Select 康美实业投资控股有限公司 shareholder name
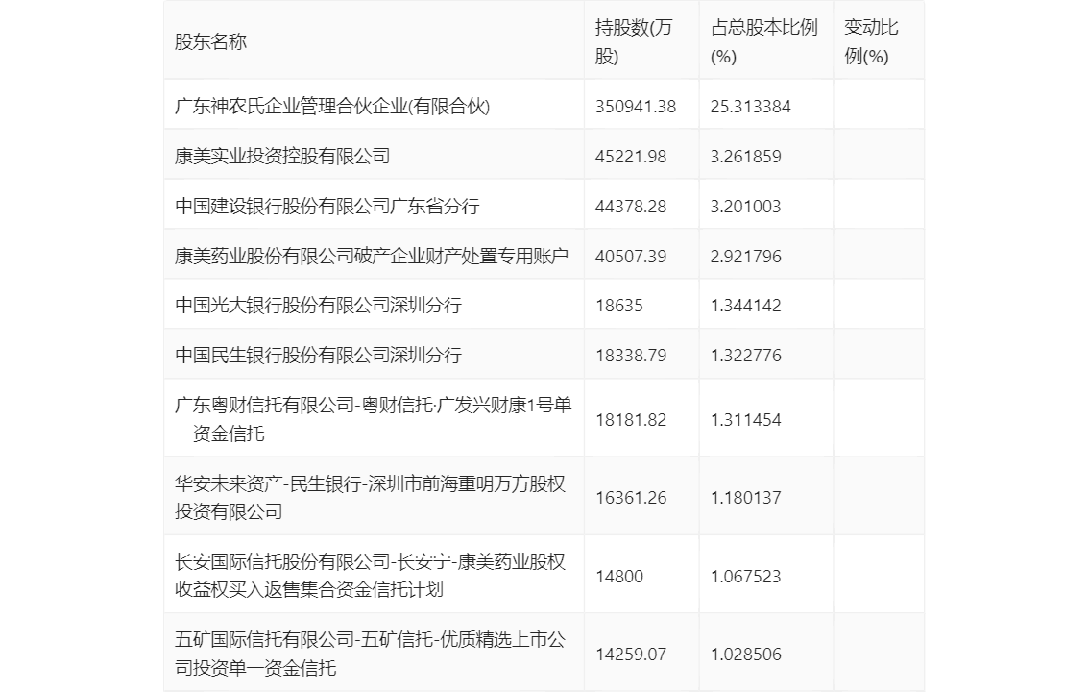This screenshot has height=692, width=1089. tap(282, 157)
